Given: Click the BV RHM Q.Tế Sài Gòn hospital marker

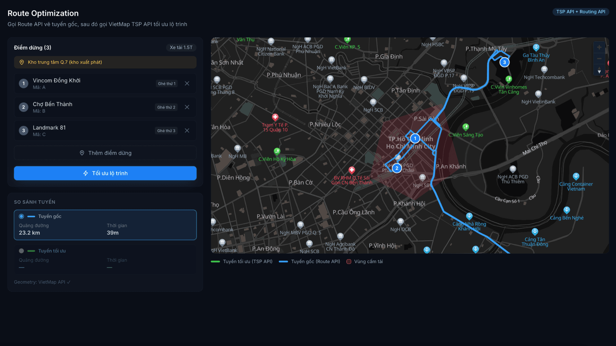Looking at the screenshot, I should tap(352, 170).
